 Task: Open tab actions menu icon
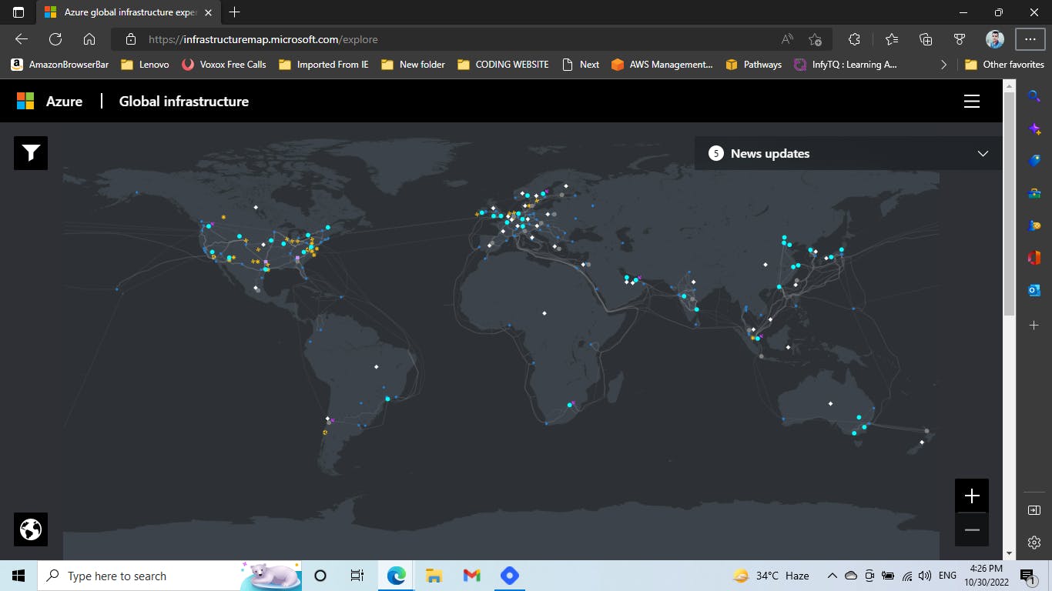(18, 12)
